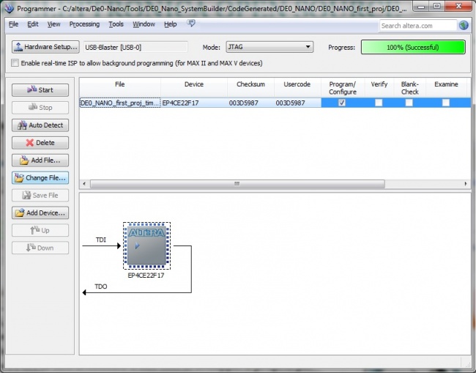This screenshot has width=476, height=373.
Task: Toggle Examine checkbox for EP4CE22F17 row
Action: pyautogui.click(x=446, y=103)
